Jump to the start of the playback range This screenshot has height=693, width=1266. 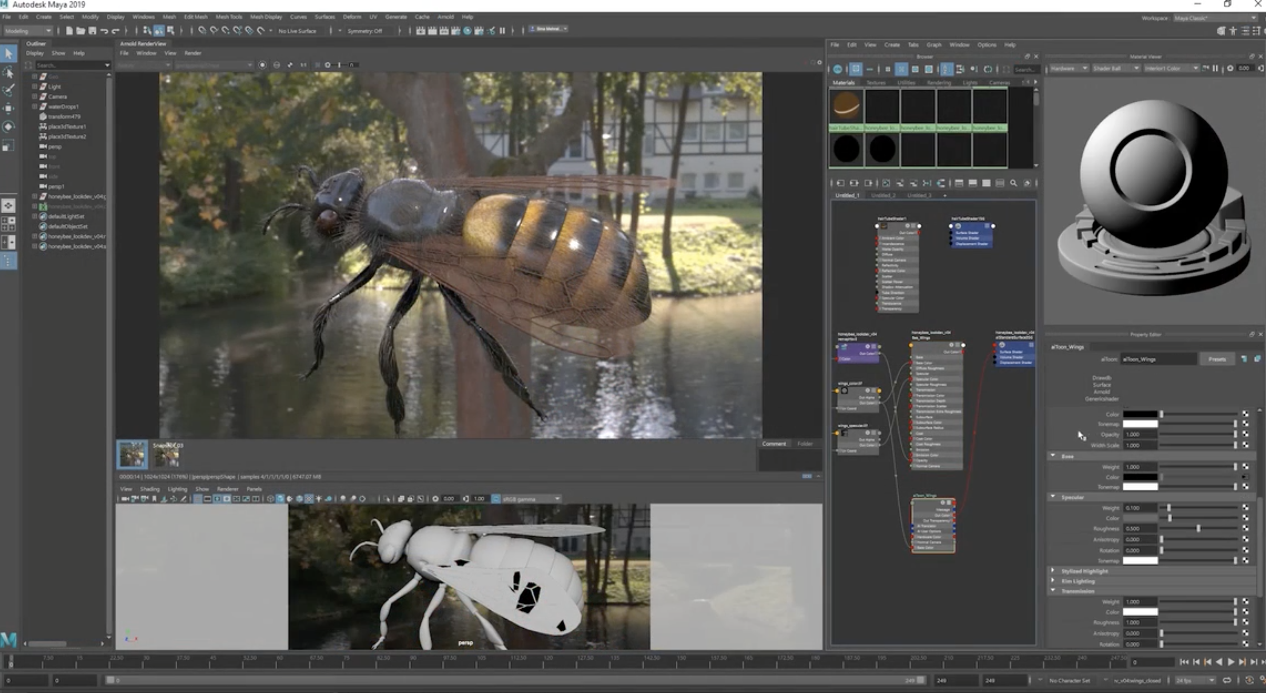pyautogui.click(x=1184, y=662)
